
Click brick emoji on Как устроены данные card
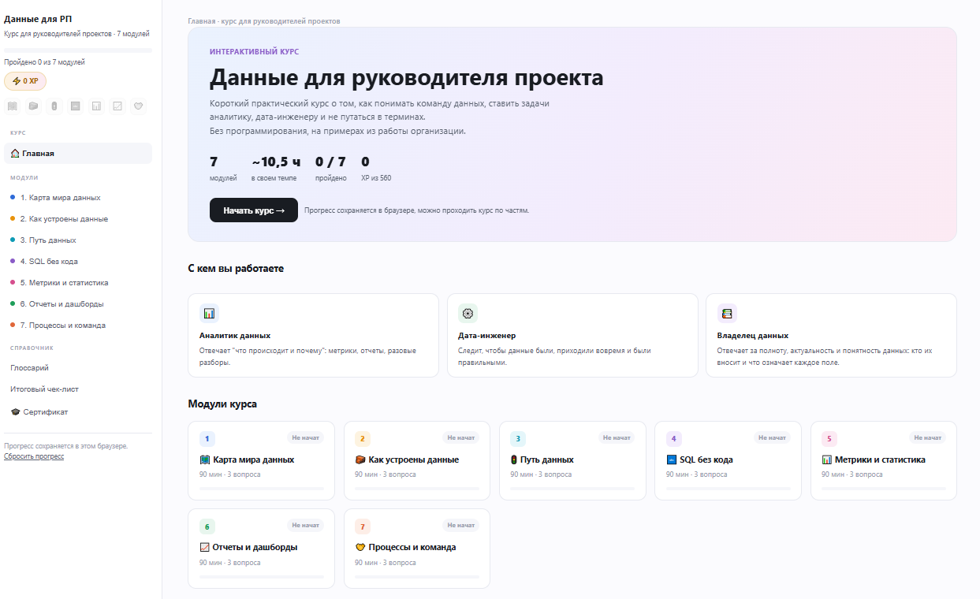pos(360,459)
